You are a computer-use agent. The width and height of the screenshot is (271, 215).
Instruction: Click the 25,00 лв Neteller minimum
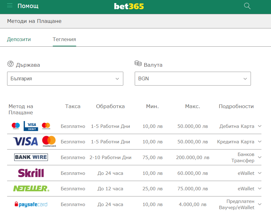(152, 188)
